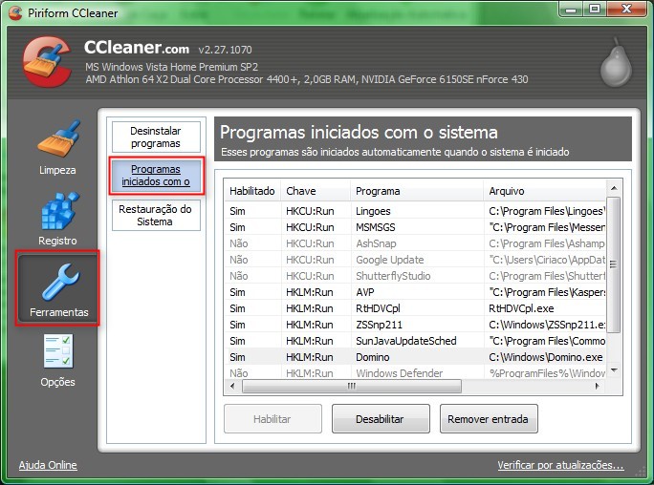Click the horizontal scrollbar left arrow
Screen dimensions: 654x485
coord(232,386)
